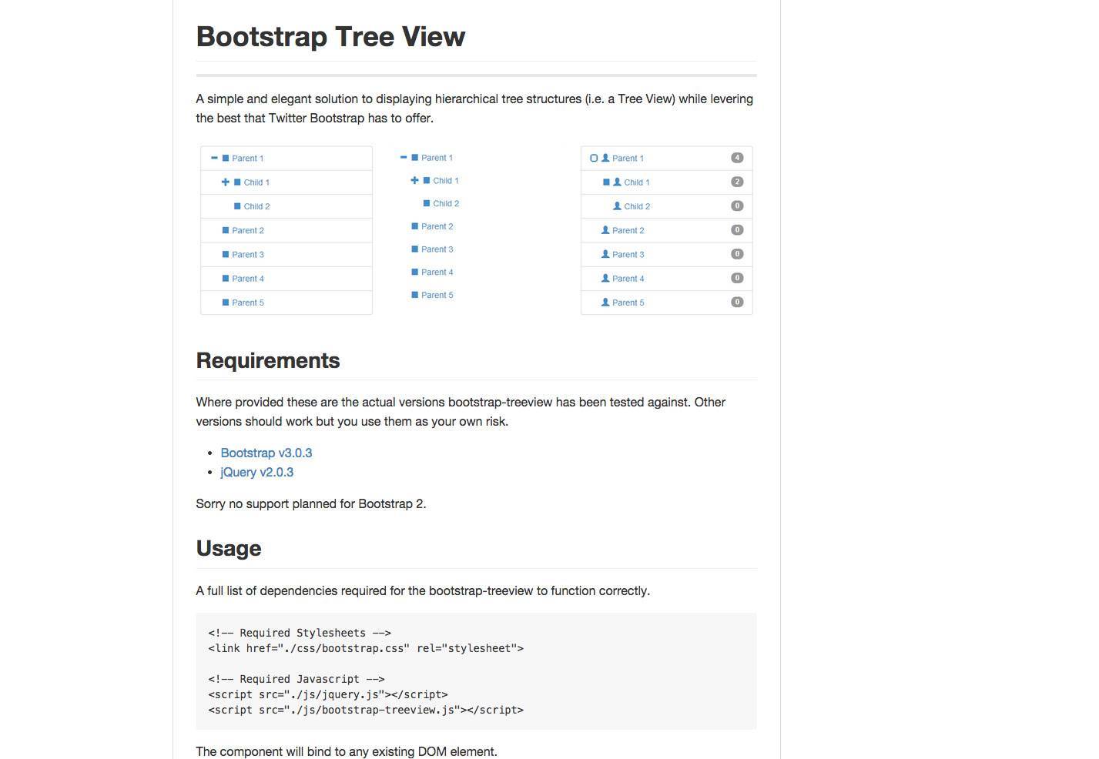Expand Child 1 in the bordered left tree
Image resolution: width=1099 pixels, height=759 pixels.
click(226, 182)
